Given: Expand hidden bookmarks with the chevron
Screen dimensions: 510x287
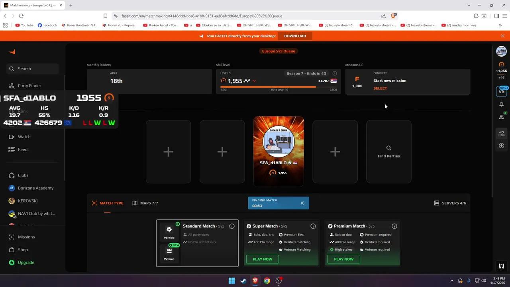Looking at the screenshot, I should pos(500,25).
